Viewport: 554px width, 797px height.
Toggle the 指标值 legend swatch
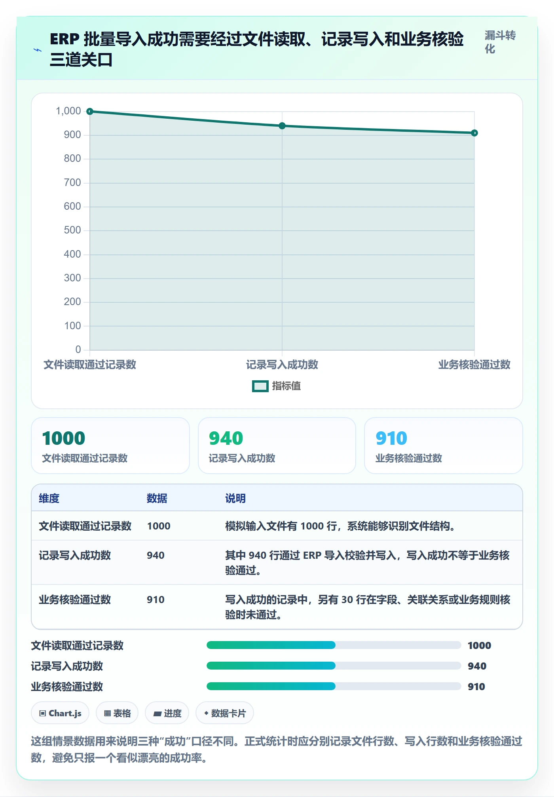[260, 386]
